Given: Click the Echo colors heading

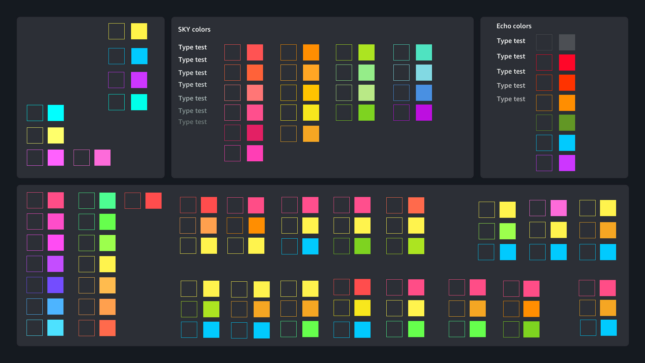Looking at the screenshot, I should pyautogui.click(x=514, y=26).
